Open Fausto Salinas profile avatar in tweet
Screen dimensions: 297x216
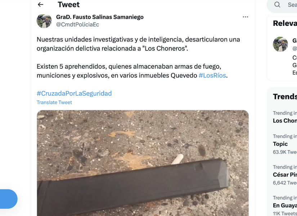pos(44,21)
